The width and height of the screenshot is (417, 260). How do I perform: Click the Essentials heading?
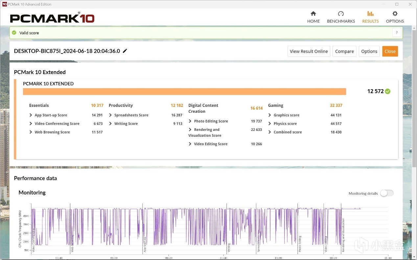(x=39, y=105)
